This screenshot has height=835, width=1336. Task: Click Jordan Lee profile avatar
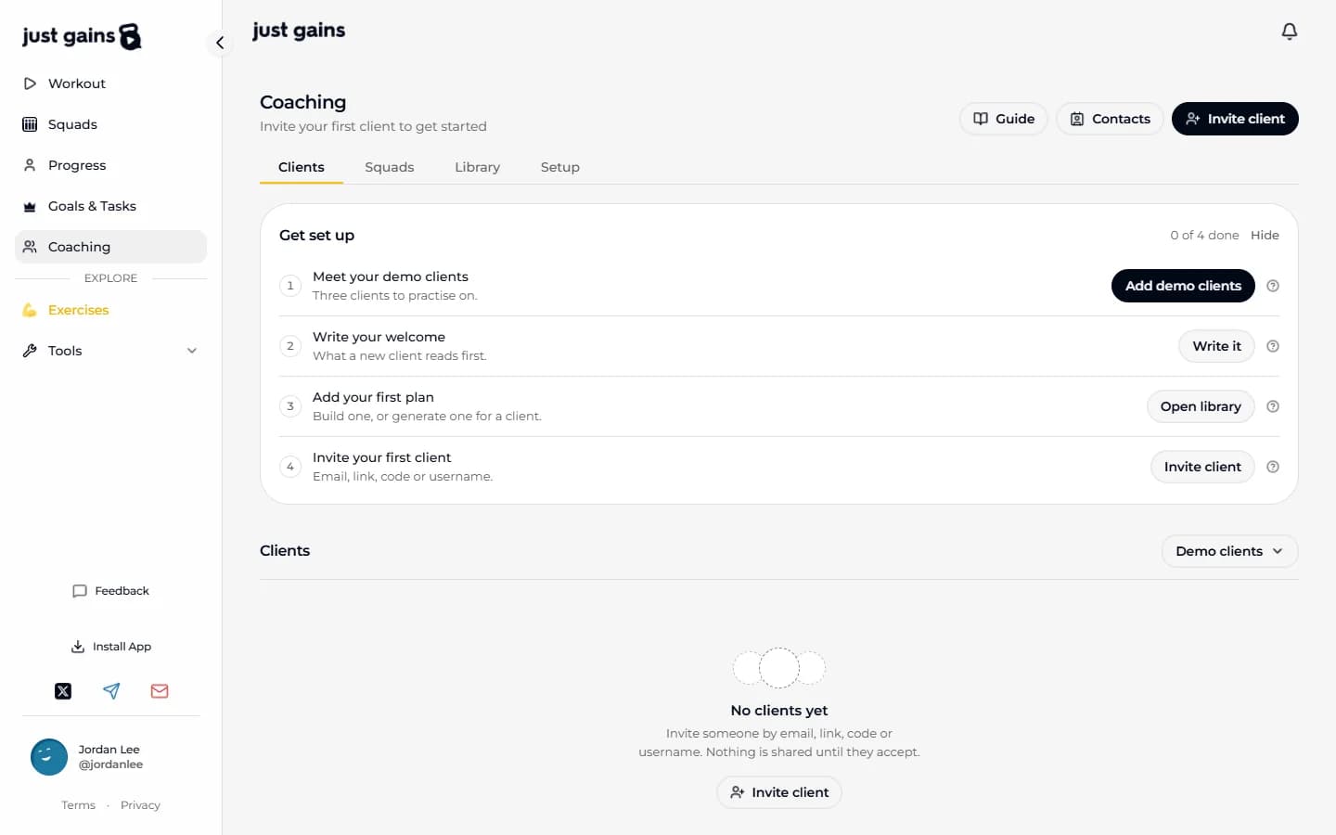point(49,757)
